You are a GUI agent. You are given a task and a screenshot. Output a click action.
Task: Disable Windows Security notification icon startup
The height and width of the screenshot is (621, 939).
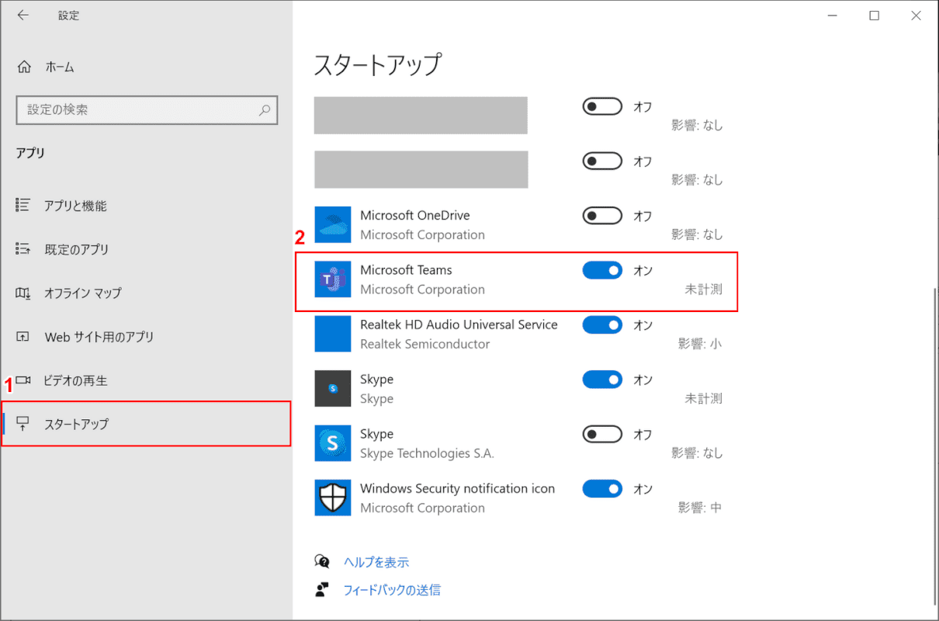(x=602, y=489)
